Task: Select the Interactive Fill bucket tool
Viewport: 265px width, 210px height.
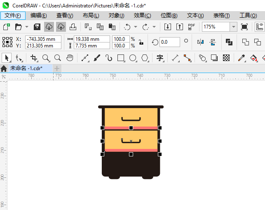Action: coord(254,58)
